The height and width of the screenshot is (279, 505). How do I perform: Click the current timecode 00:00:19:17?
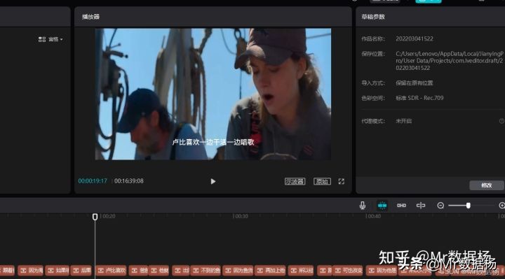point(93,181)
